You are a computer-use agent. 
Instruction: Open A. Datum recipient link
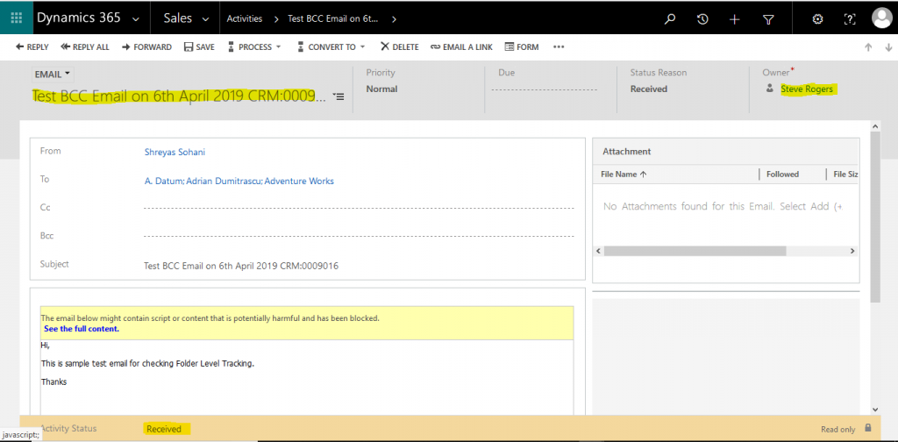(163, 181)
